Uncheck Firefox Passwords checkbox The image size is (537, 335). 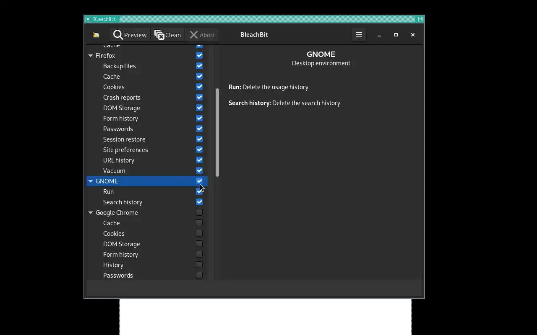click(x=199, y=129)
